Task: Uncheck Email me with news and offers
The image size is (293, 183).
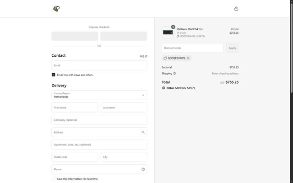Action: pos(54,75)
